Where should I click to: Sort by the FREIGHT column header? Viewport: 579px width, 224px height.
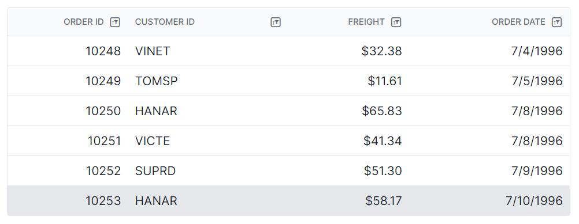point(366,22)
